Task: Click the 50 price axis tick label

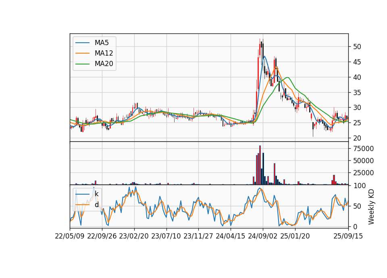Action: 357,47
